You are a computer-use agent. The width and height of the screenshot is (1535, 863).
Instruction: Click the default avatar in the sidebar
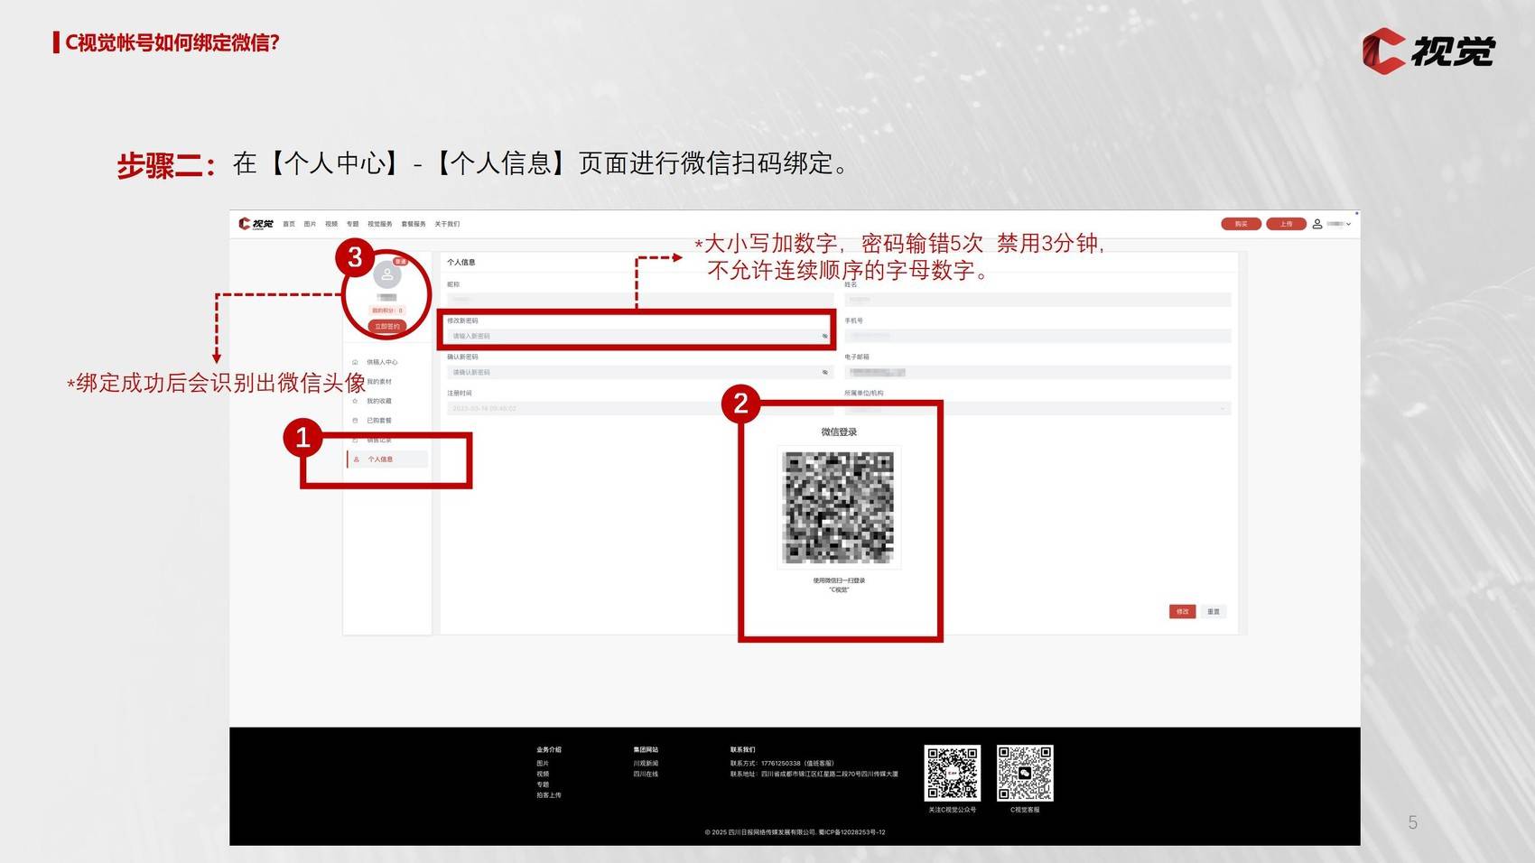pos(387,274)
